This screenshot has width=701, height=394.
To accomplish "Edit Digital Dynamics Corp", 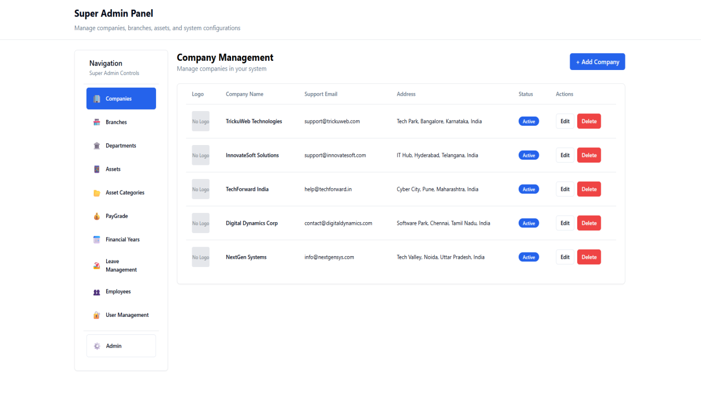I will (x=565, y=223).
